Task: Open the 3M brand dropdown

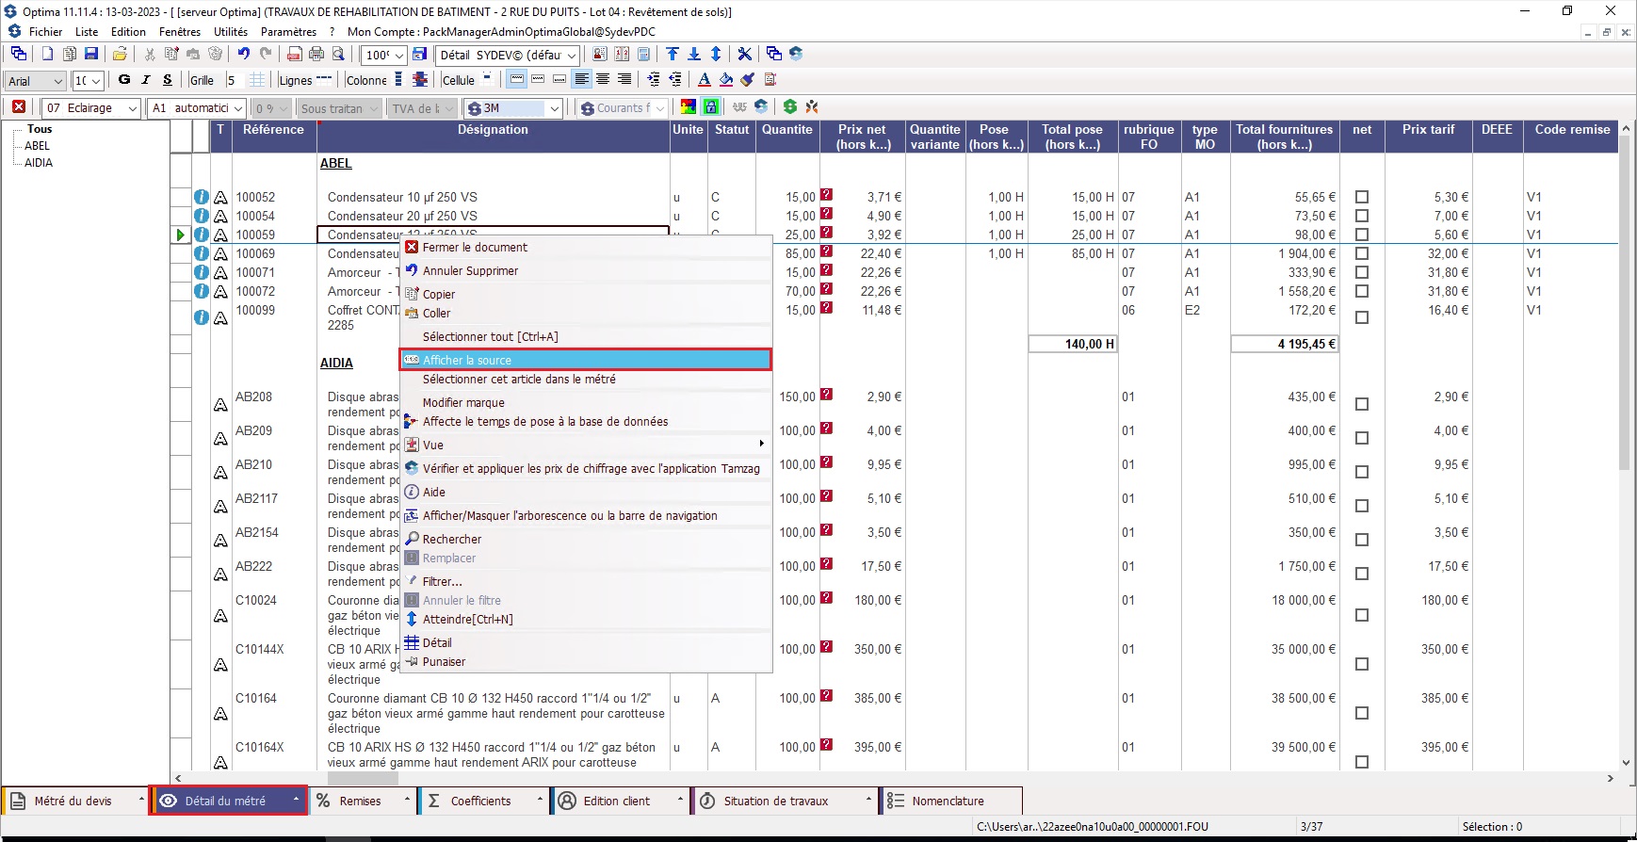Action: [555, 108]
